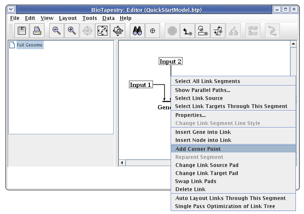
Task: Open the Layout menu
Action: (68, 18)
